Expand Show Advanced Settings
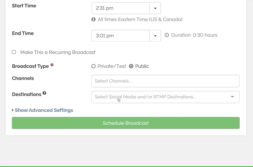Image resolution: width=253 pixels, height=167 pixels. pyautogui.click(x=43, y=110)
